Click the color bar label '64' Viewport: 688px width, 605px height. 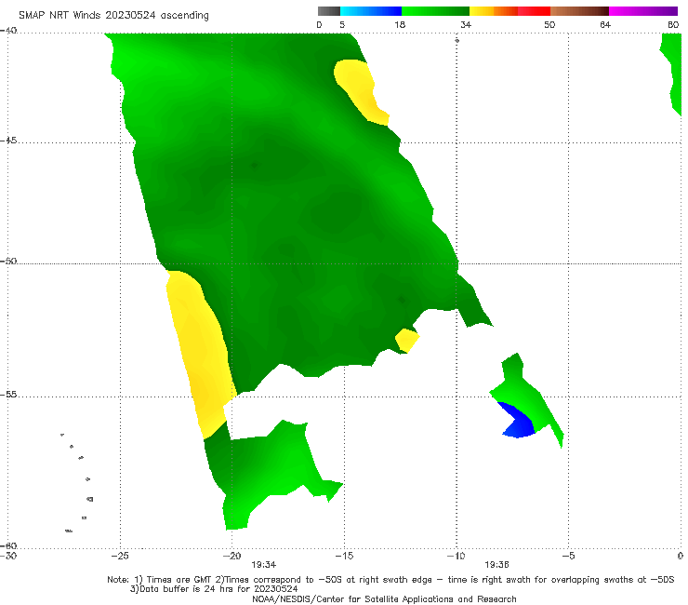point(605,24)
